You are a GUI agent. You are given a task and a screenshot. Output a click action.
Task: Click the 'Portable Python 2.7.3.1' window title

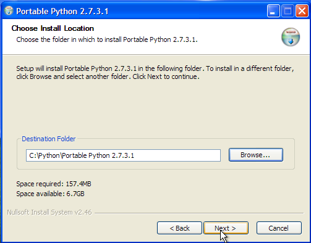[62, 11]
